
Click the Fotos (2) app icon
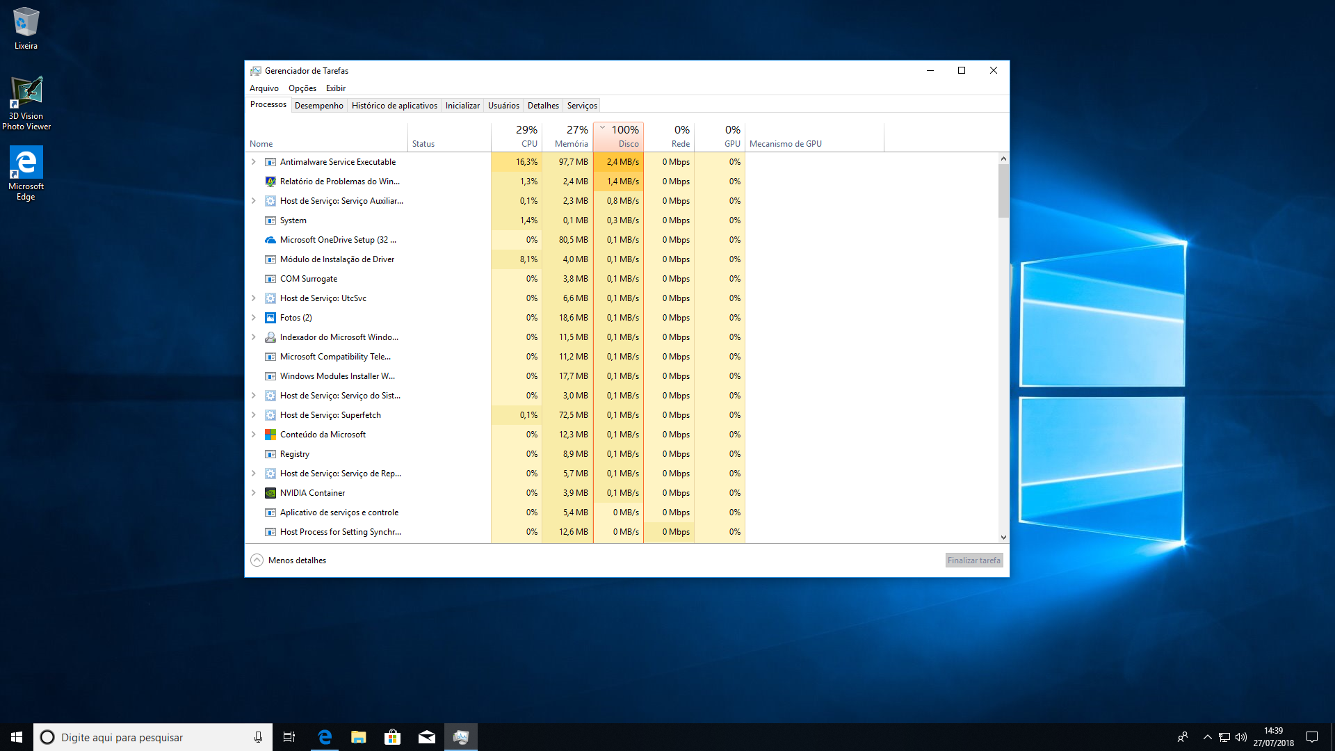(270, 318)
